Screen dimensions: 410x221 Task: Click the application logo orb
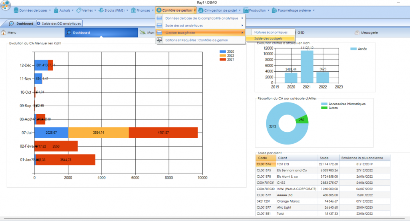tap(6, 5)
